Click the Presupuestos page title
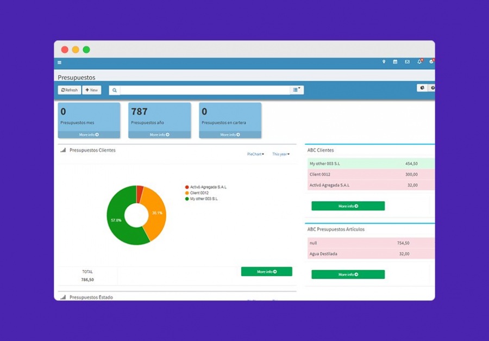The height and width of the screenshot is (341, 489). point(77,77)
